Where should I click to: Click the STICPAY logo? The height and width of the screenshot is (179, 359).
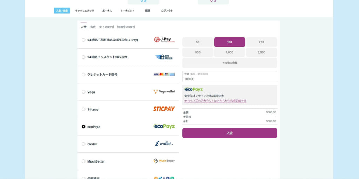click(x=164, y=109)
